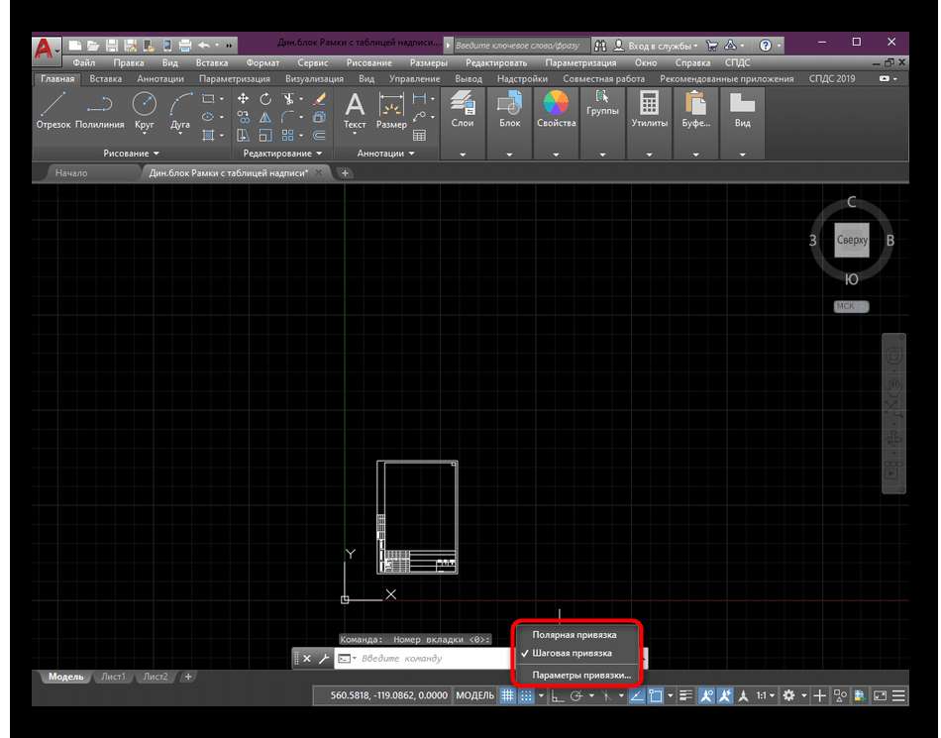Select the Полилиния tool
This screenshot has height=738, width=941.
pyautogui.click(x=99, y=105)
